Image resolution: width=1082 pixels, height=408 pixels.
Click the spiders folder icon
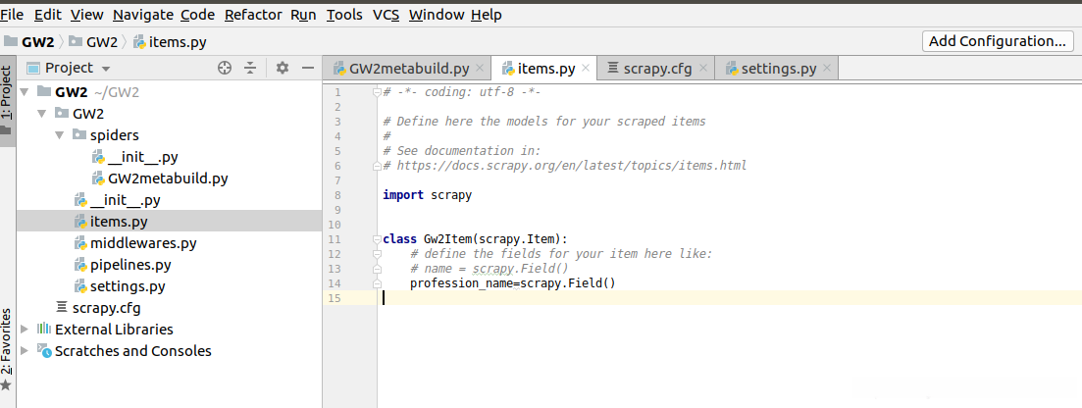79,134
